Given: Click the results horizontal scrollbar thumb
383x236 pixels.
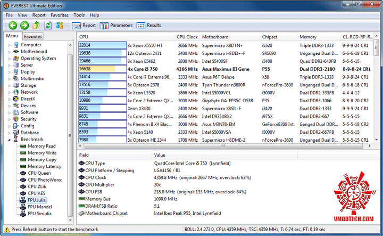Looking at the screenshot, I should [223, 146].
